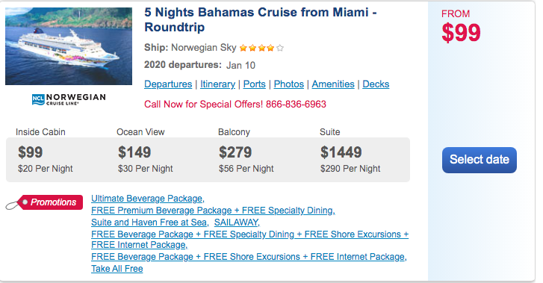Select the $1449 Suite price
Image resolution: width=543 pixels, height=283 pixels.
[x=341, y=152]
